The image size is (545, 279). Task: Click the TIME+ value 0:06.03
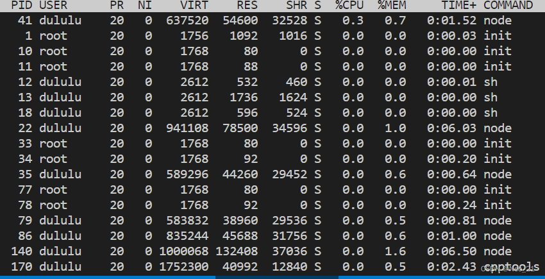(x=451, y=128)
